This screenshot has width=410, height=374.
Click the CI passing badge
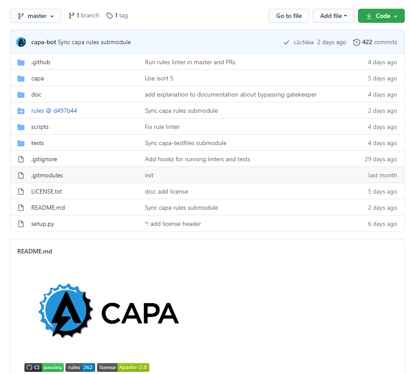tap(44, 367)
